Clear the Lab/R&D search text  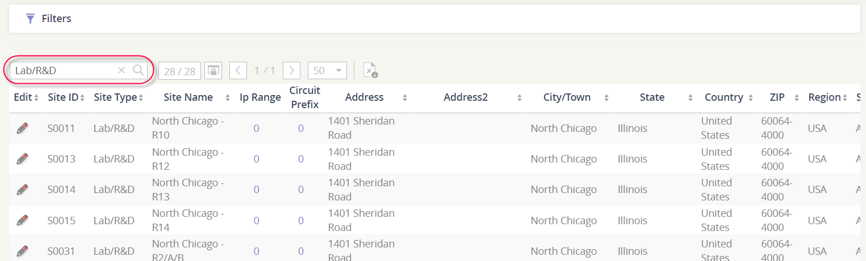121,70
